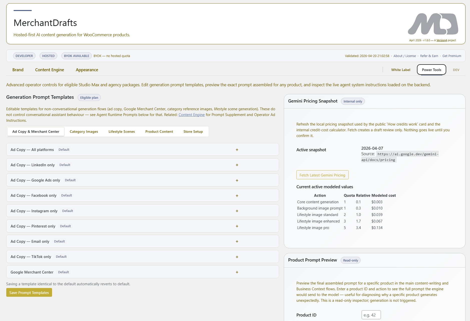Expand Ad Copy — Email only template
This screenshot has height=321, width=470.
pyautogui.click(x=142, y=241)
